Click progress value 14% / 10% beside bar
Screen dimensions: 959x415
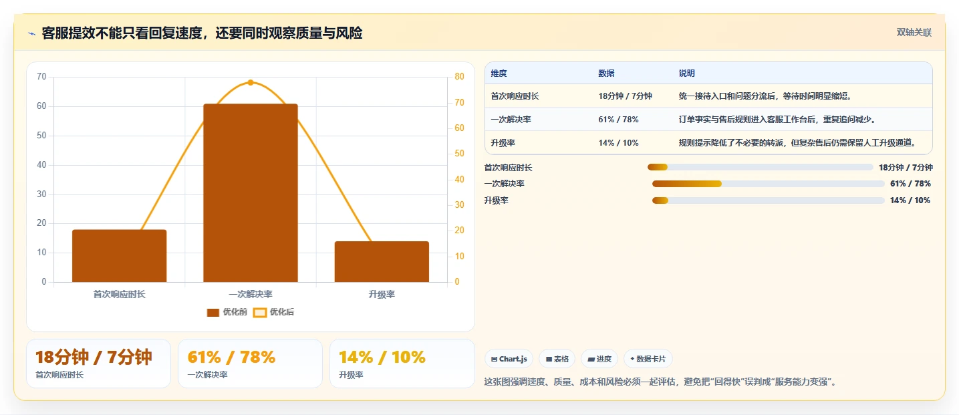910,200
